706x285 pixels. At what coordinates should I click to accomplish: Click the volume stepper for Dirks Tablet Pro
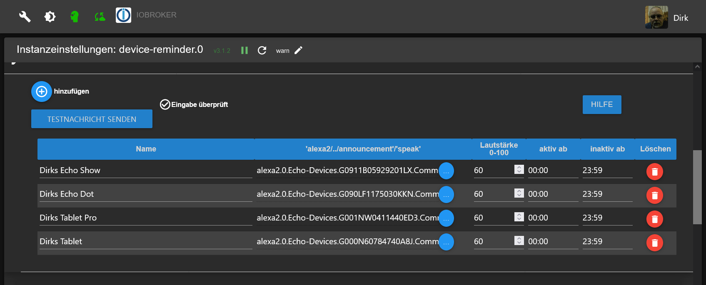(x=519, y=217)
